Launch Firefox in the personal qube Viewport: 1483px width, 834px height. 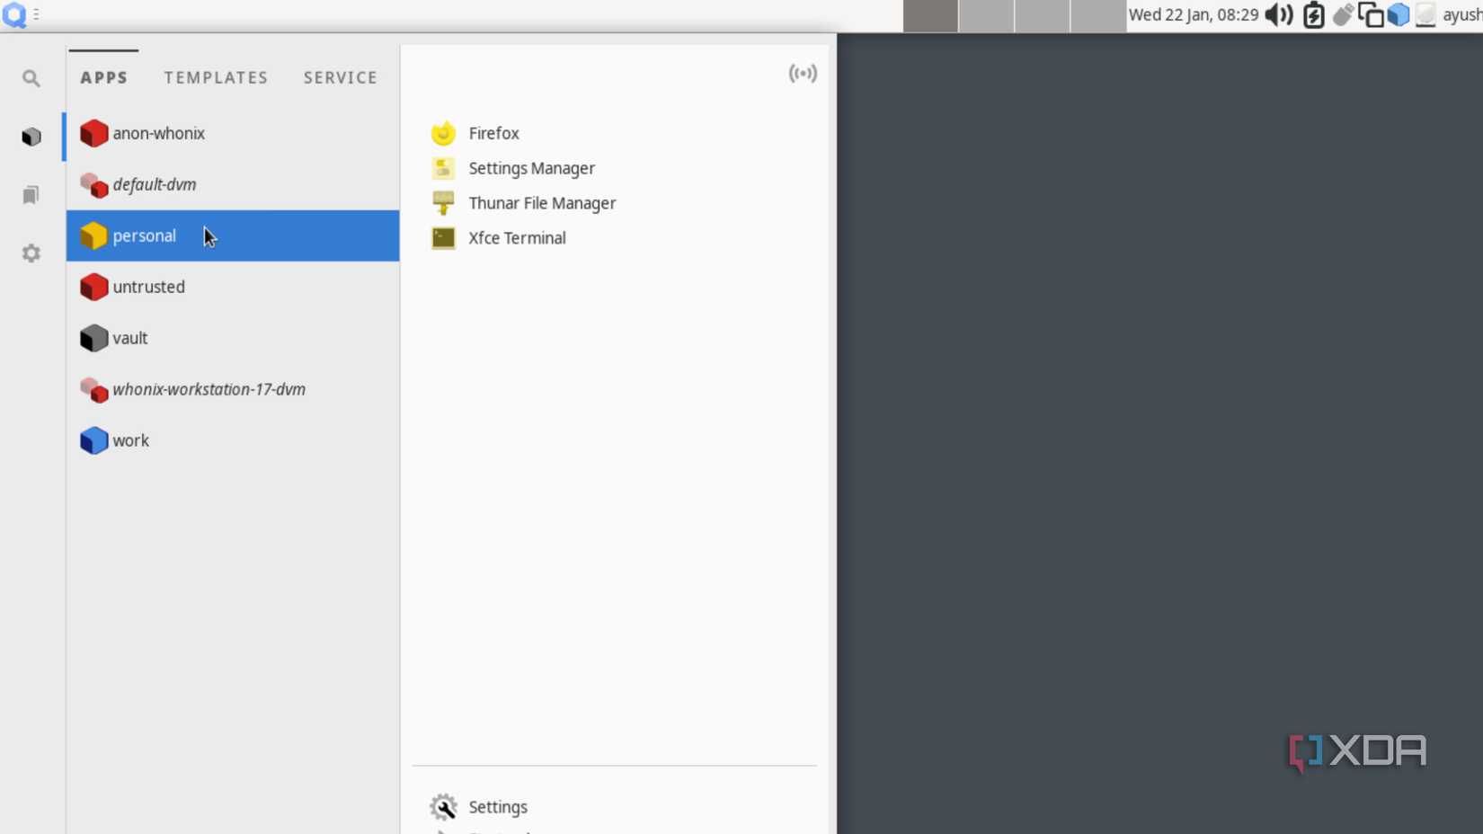[x=493, y=132]
